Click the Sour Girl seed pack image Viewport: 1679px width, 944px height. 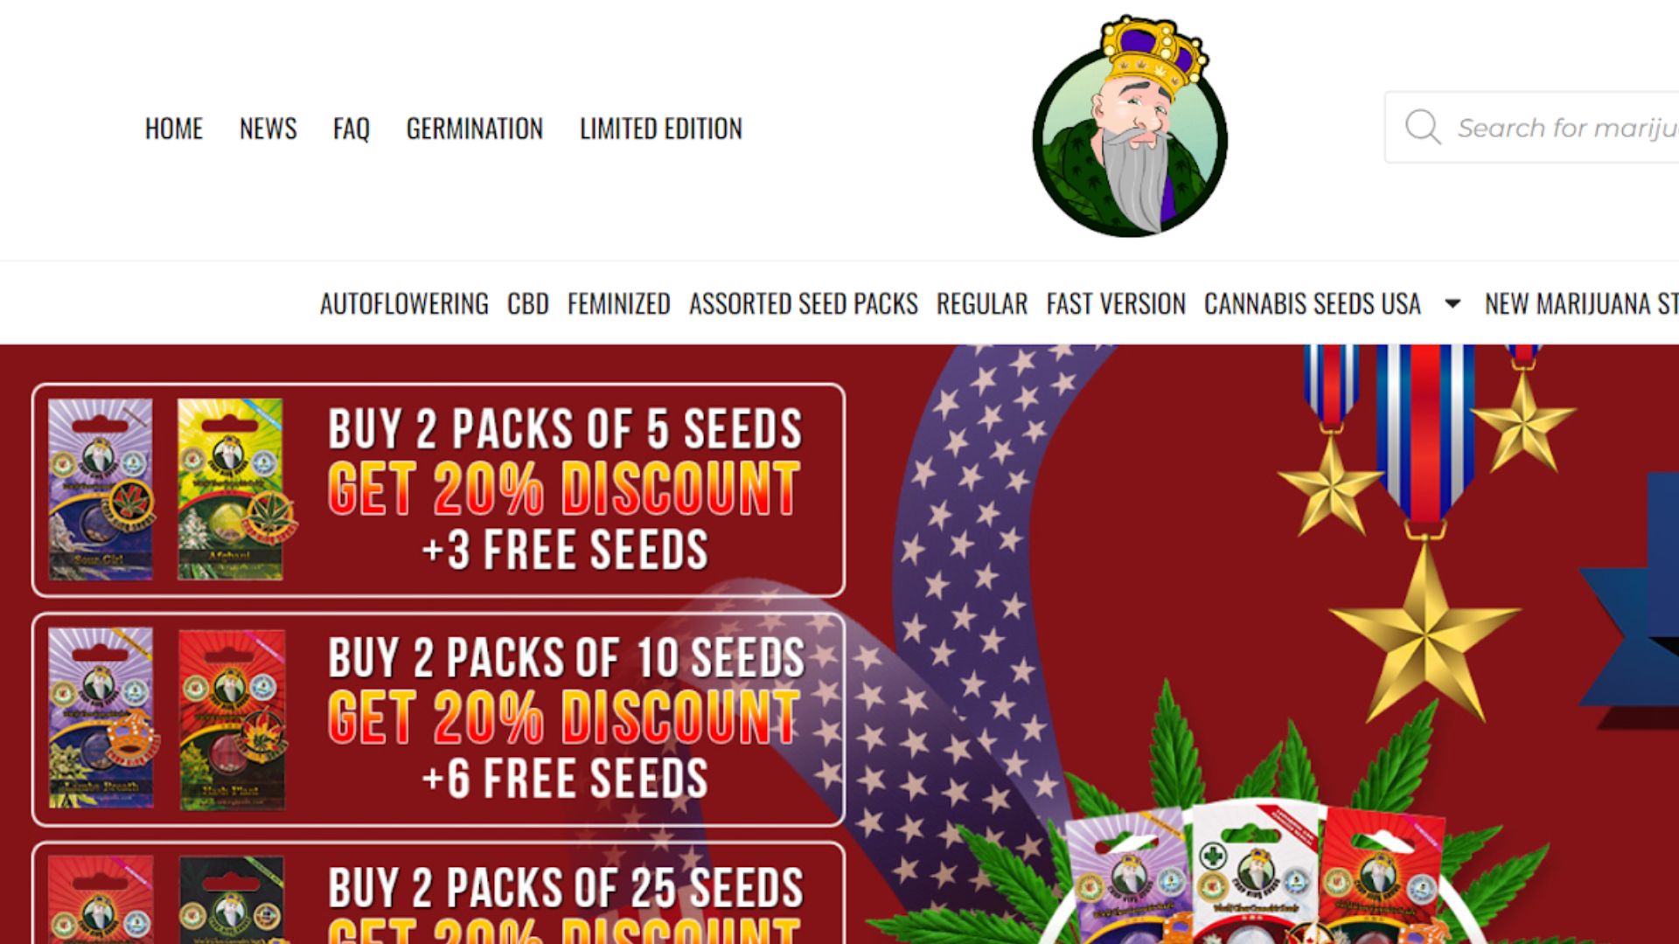tap(101, 489)
